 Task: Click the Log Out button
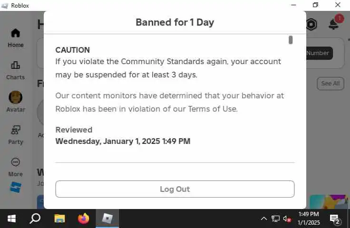pos(175,189)
